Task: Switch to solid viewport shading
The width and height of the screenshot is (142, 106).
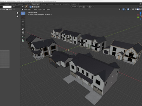Action: [x=138, y=9]
